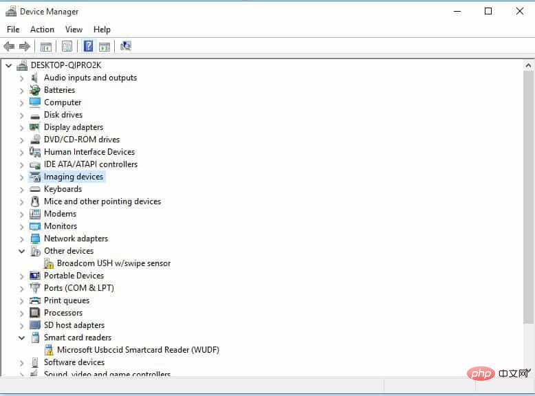
Task: Select the Software devices label
Action: 74,362
